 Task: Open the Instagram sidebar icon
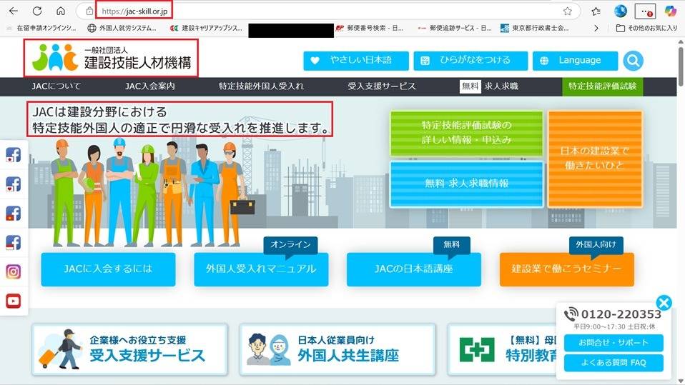[13, 271]
